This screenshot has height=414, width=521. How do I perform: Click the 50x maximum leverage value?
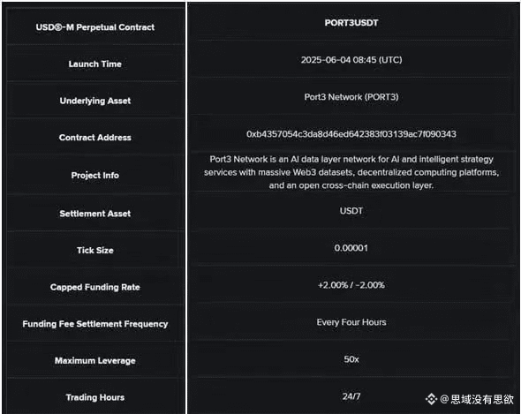351,359
